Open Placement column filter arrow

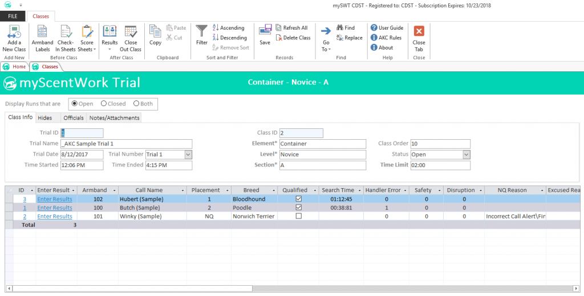tap(227, 190)
